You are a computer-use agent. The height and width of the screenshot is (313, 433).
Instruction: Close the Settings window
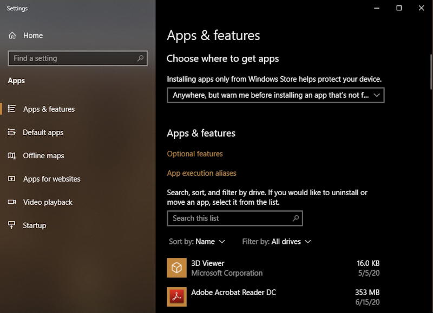coord(422,8)
